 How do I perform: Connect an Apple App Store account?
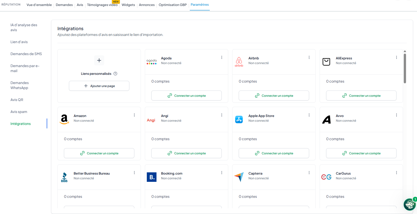pos(274,153)
